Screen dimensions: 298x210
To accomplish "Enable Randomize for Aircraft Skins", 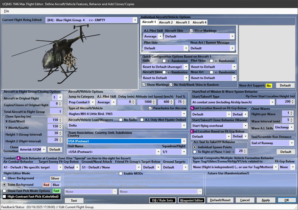I will (x=164, y=72).
